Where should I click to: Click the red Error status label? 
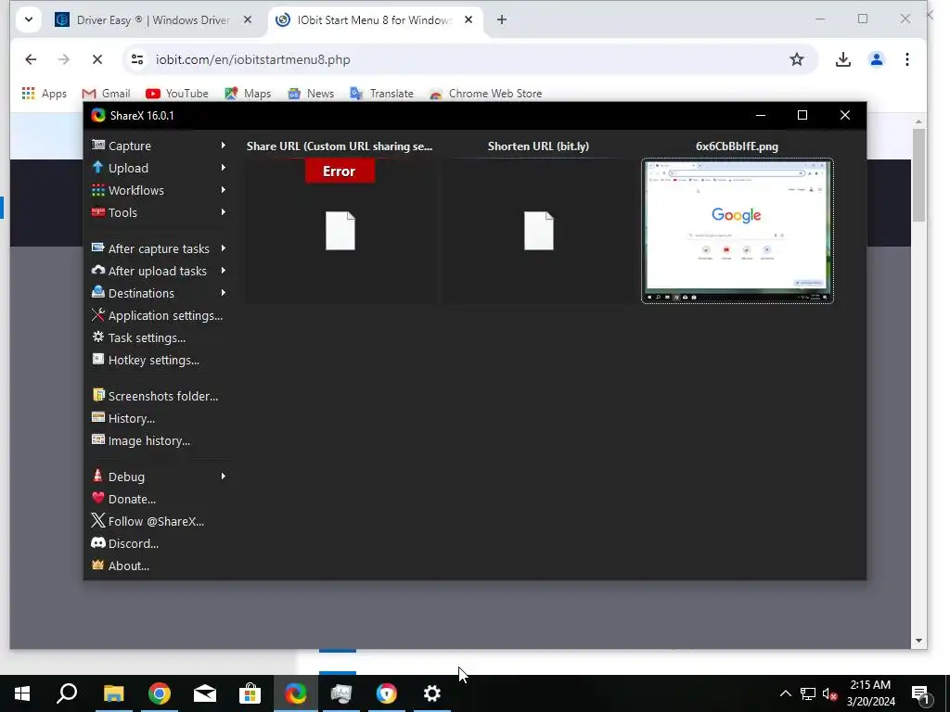340,172
